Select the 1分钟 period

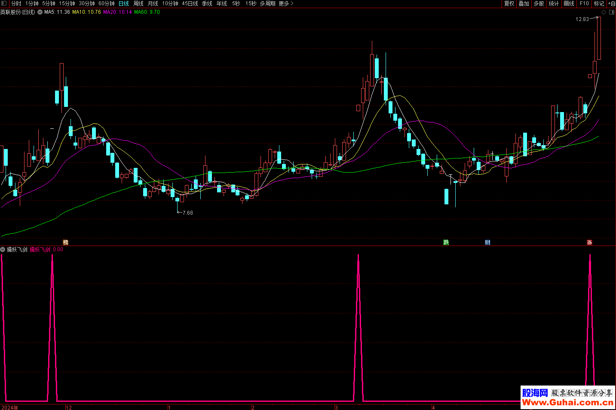click(x=32, y=3)
